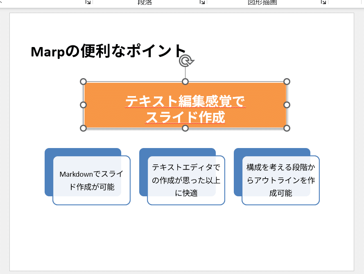Click the bottom-center resize handle of the orange box

click(185, 128)
